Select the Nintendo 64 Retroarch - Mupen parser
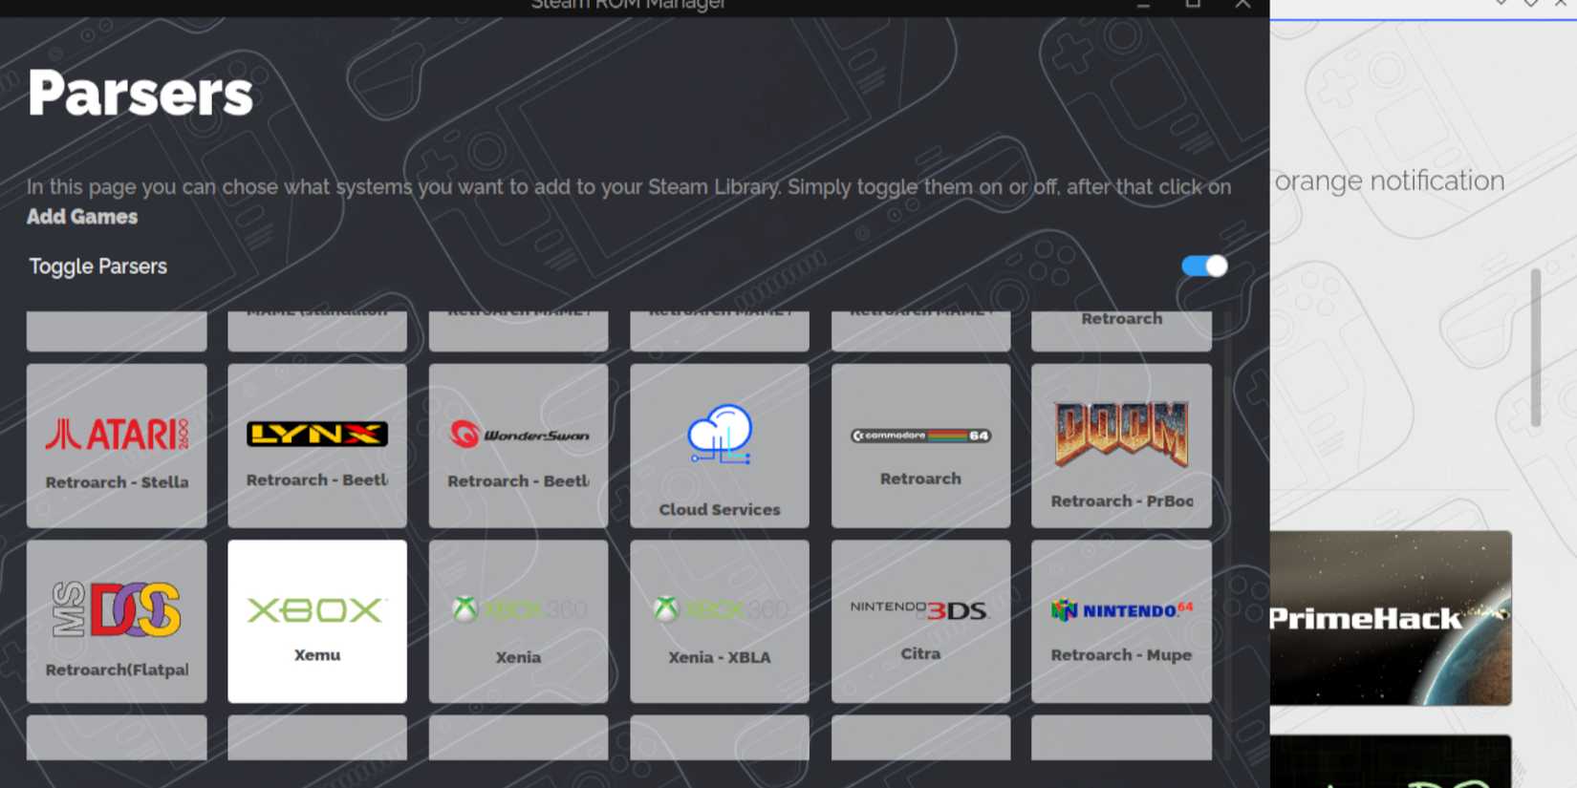The width and height of the screenshot is (1577, 788). pos(1121,622)
